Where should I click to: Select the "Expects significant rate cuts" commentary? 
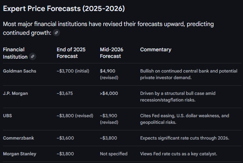point(184,138)
